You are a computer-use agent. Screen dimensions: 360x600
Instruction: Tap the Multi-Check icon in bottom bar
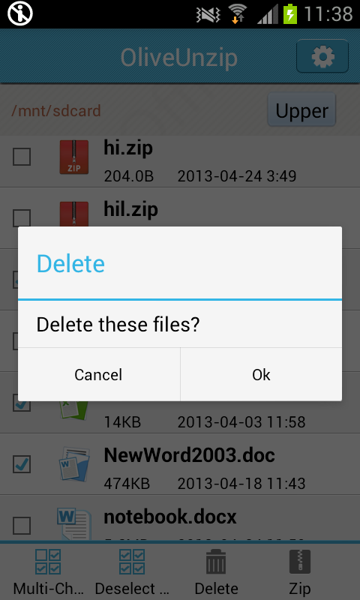48,562
